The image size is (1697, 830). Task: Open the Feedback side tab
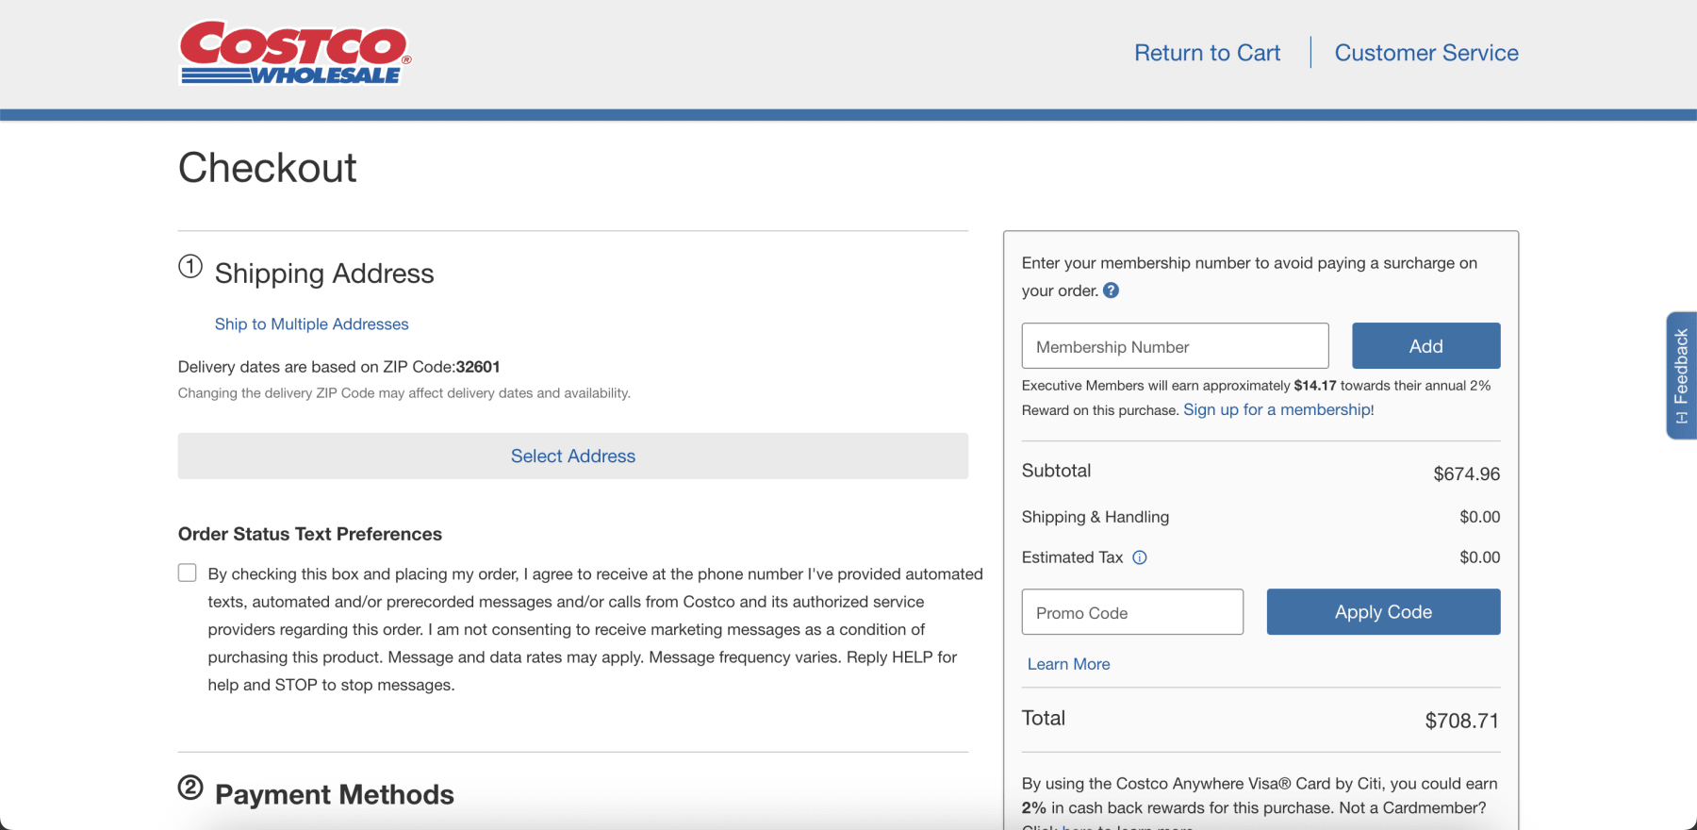1681,375
